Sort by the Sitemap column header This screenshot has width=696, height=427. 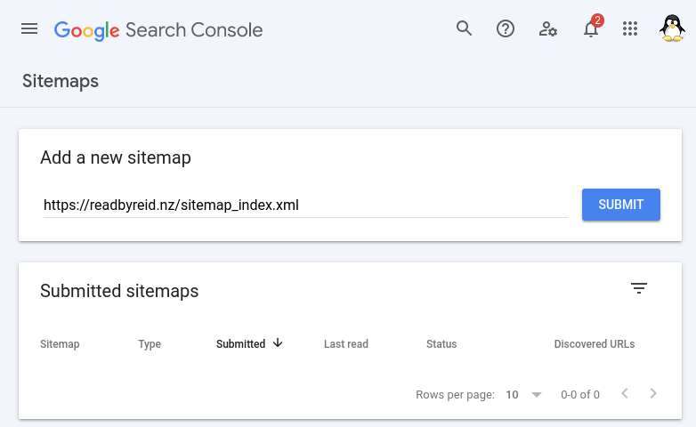pyautogui.click(x=60, y=344)
